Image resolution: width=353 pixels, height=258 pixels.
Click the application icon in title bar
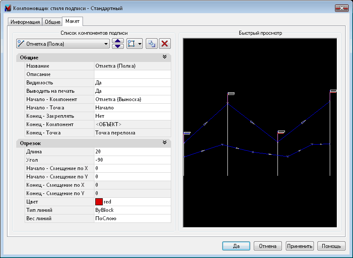point(7,8)
